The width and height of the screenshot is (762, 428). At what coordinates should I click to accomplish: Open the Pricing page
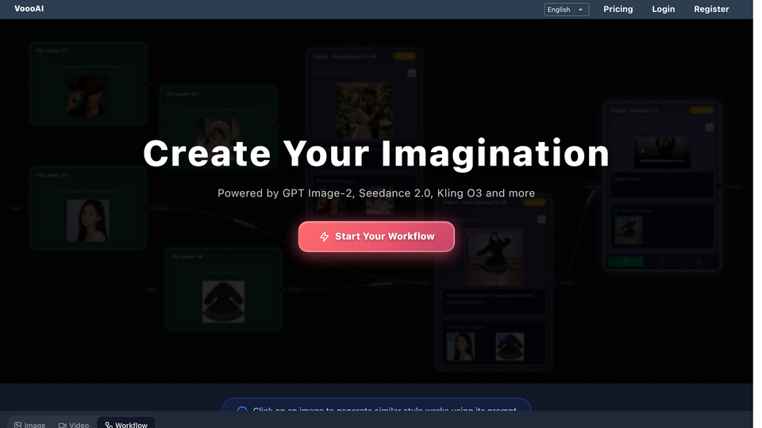tap(618, 9)
